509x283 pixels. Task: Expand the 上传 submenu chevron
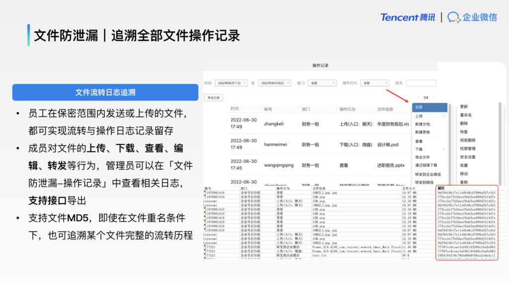443,116
